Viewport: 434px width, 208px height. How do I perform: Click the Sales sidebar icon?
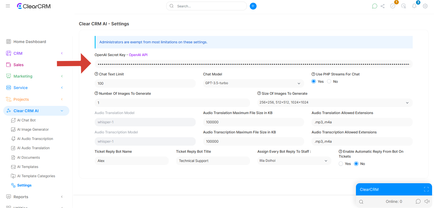pos(8,65)
